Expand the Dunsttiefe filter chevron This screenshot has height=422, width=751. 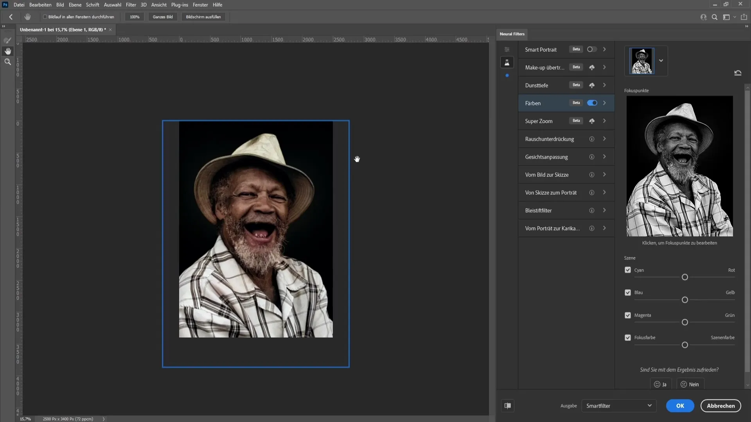coord(605,85)
